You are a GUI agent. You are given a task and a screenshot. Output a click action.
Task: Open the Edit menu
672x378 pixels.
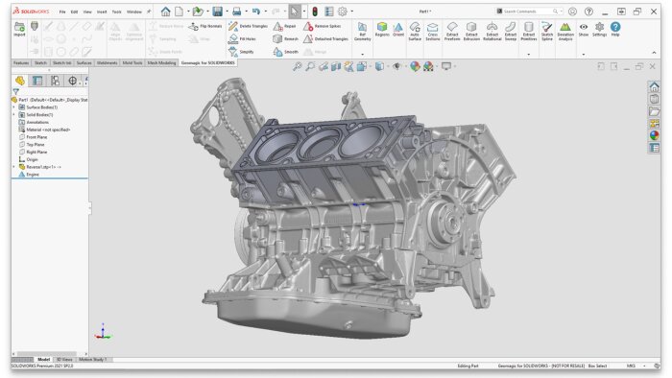74,12
